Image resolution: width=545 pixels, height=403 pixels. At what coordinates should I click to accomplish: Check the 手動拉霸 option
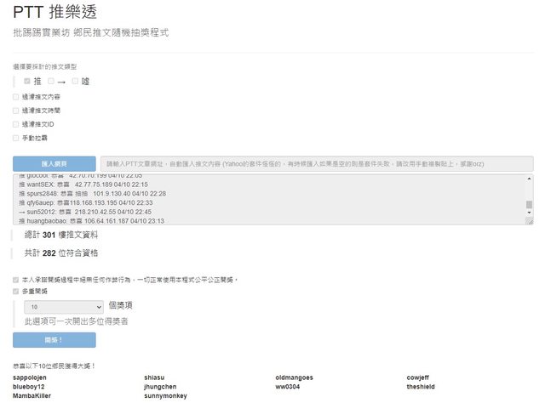click(x=16, y=138)
